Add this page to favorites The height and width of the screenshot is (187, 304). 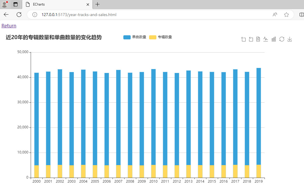[x=286, y=15]
